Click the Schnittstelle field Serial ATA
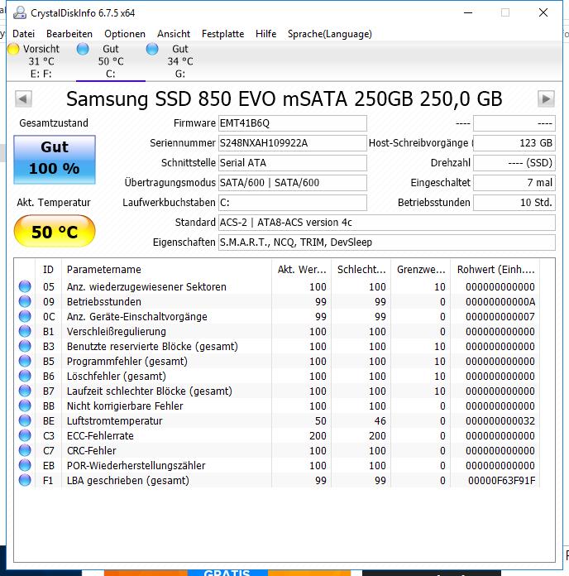 tap(293, 163)
